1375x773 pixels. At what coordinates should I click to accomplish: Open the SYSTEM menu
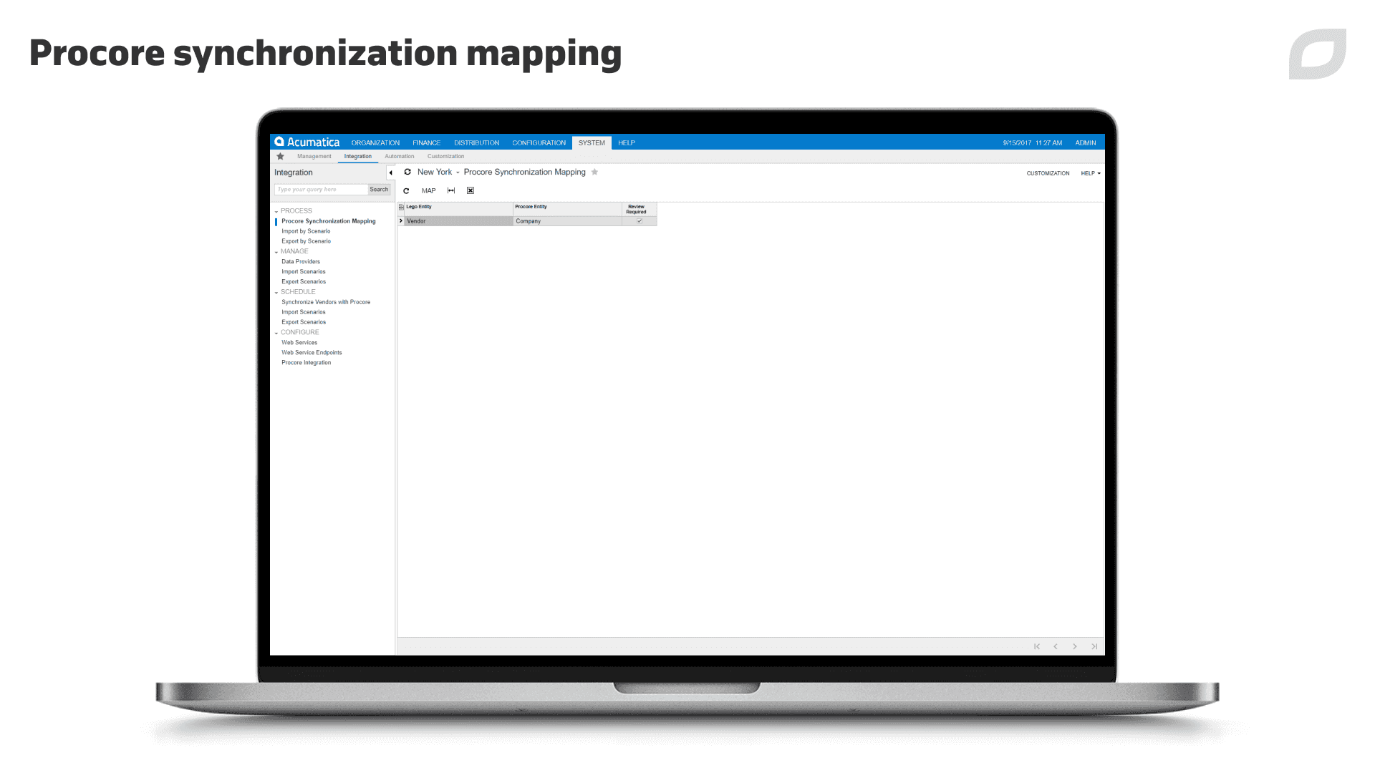click(592, 143)
